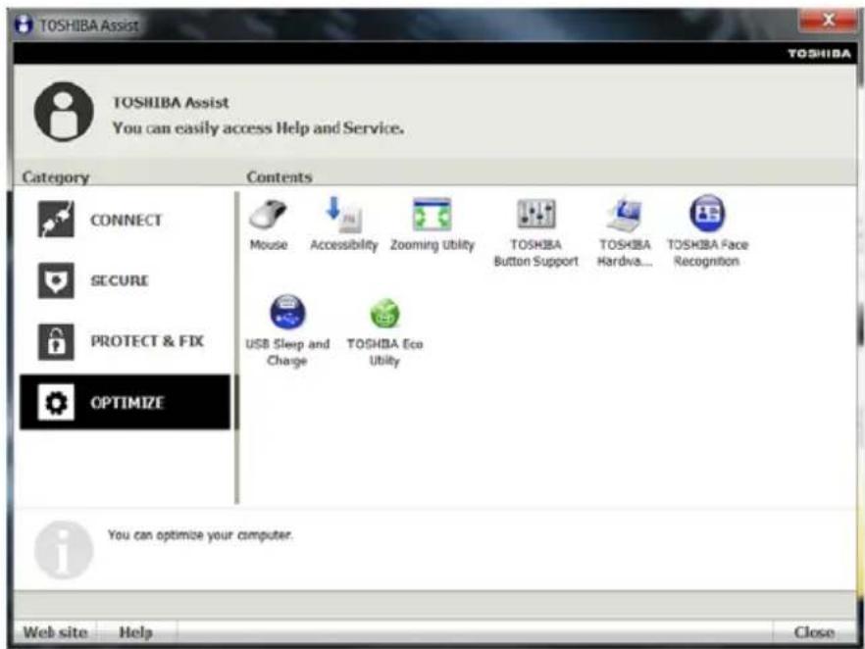Click the large TOSHIBA Assist header logo

[64, 112]
